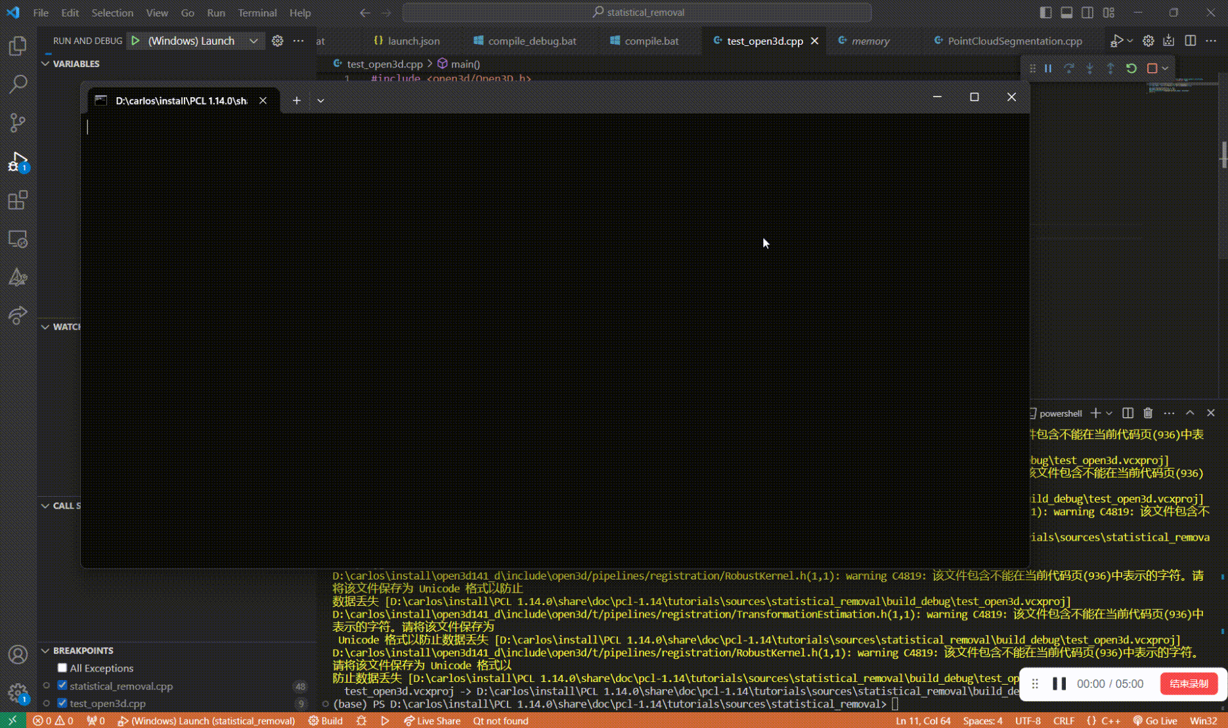1228x728 pixels.
Task: Open terminal launch profile dropdown
Action: click(1109, 413)
